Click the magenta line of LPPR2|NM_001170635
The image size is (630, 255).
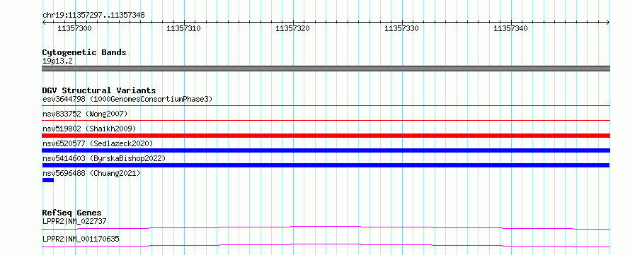[326, 245]
